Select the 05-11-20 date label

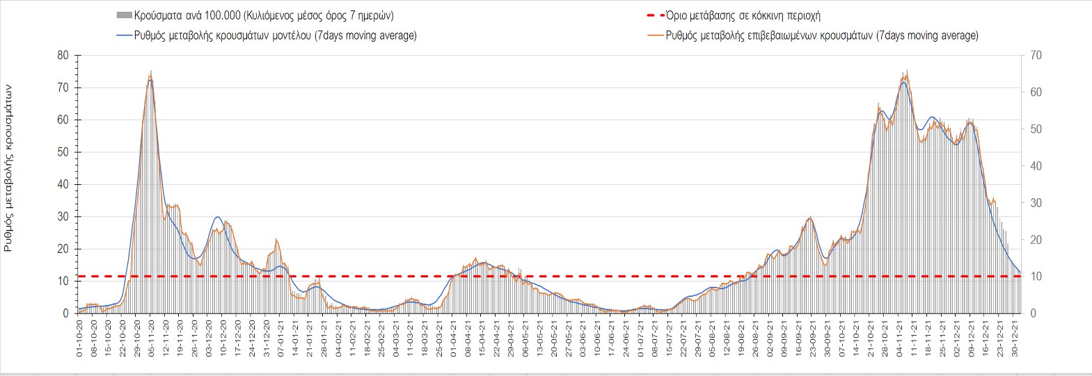(151, 338)
